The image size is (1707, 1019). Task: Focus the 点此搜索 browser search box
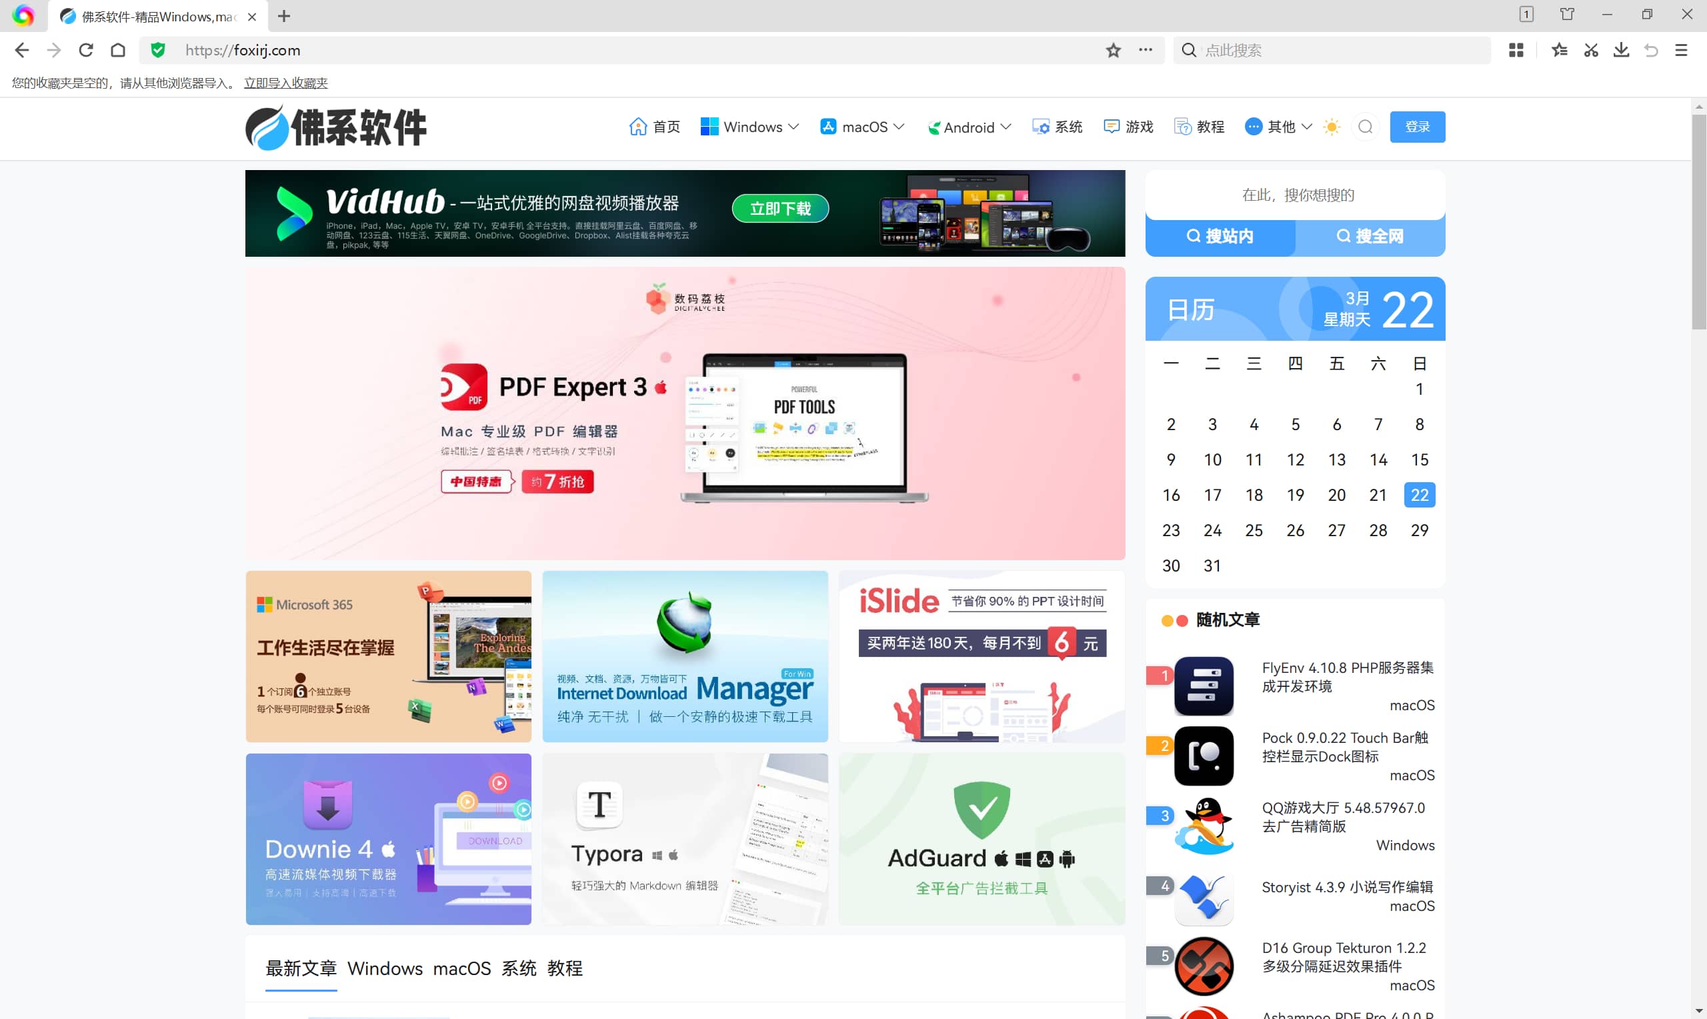tap(1332, 50)
